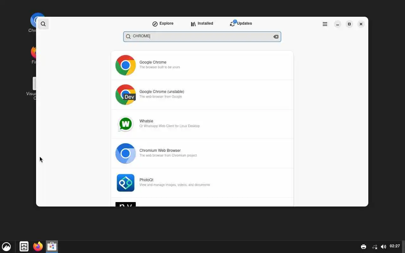This screenshot has width=405, height=253.
Task: Open the printer tray icon
Action: pos(364,247)
